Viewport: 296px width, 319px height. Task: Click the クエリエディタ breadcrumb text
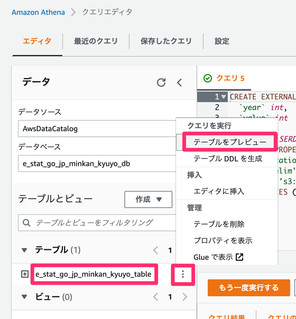point(107,12)
